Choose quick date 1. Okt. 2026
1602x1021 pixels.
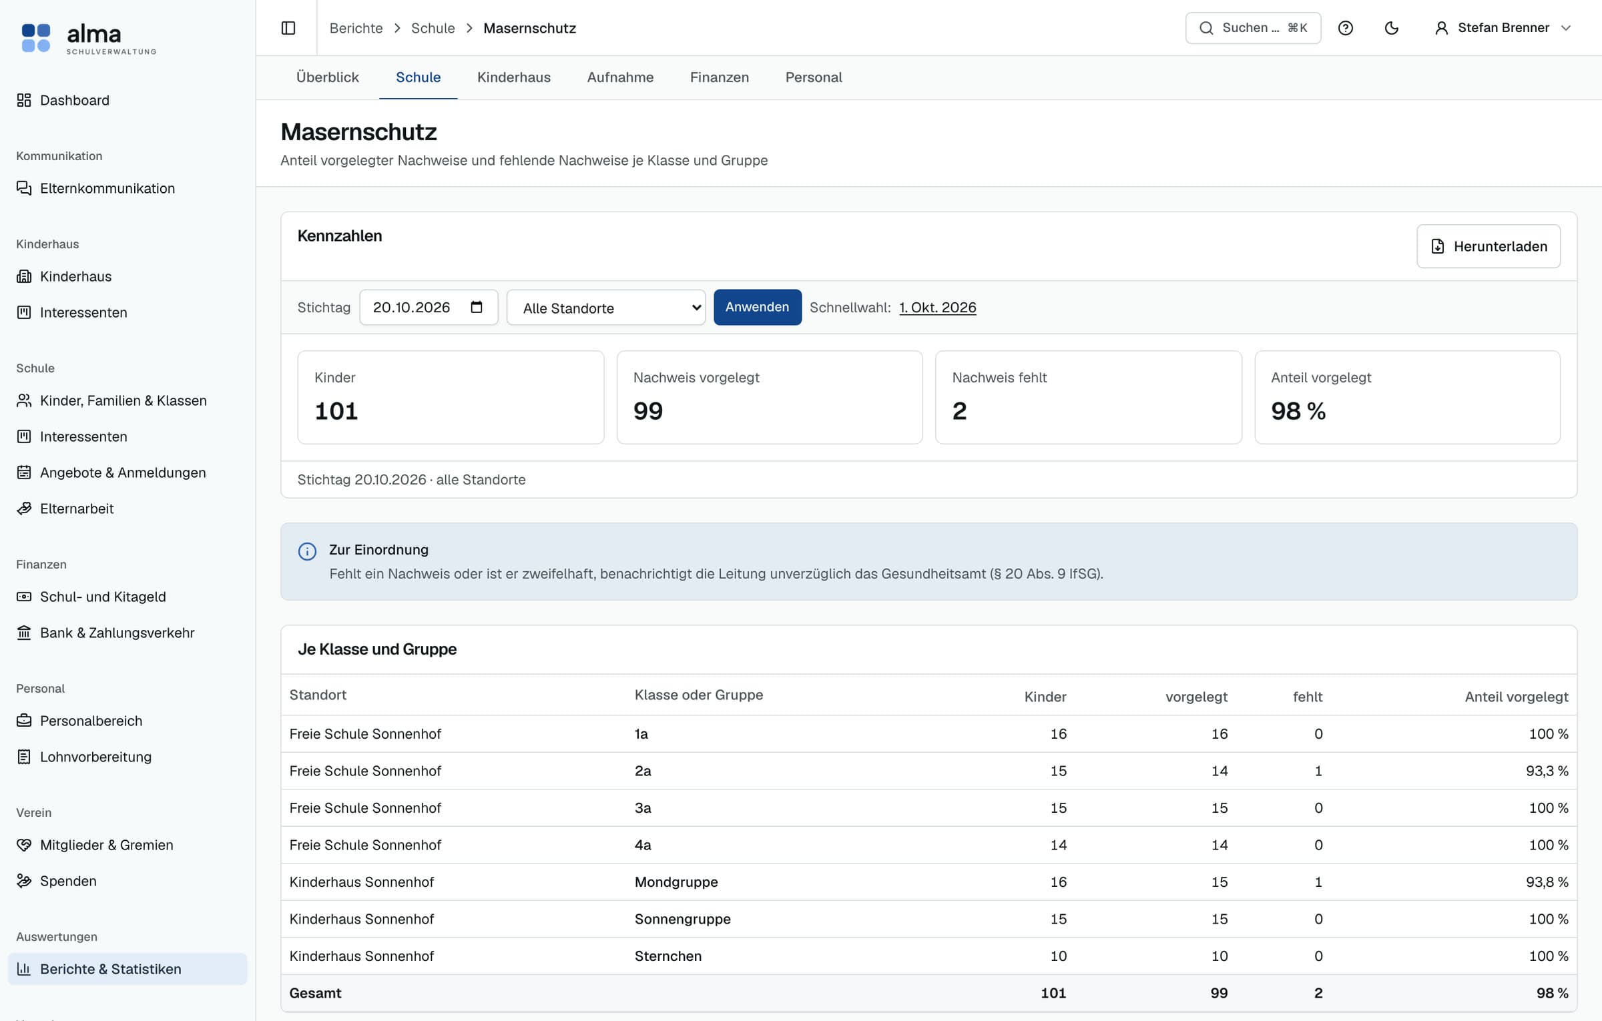[x=937, y=308]
